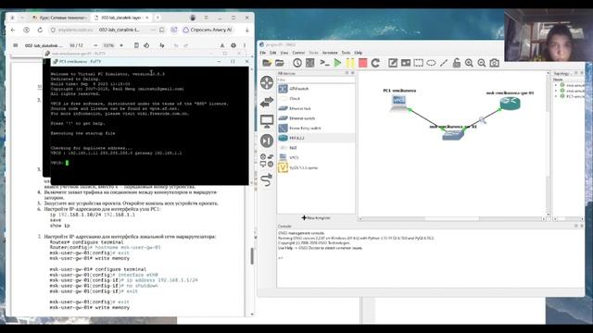Image resolution: width=593 pixels, height=333 pixels.
Task: Select the switch node on canvas
Action: (453, 135)
